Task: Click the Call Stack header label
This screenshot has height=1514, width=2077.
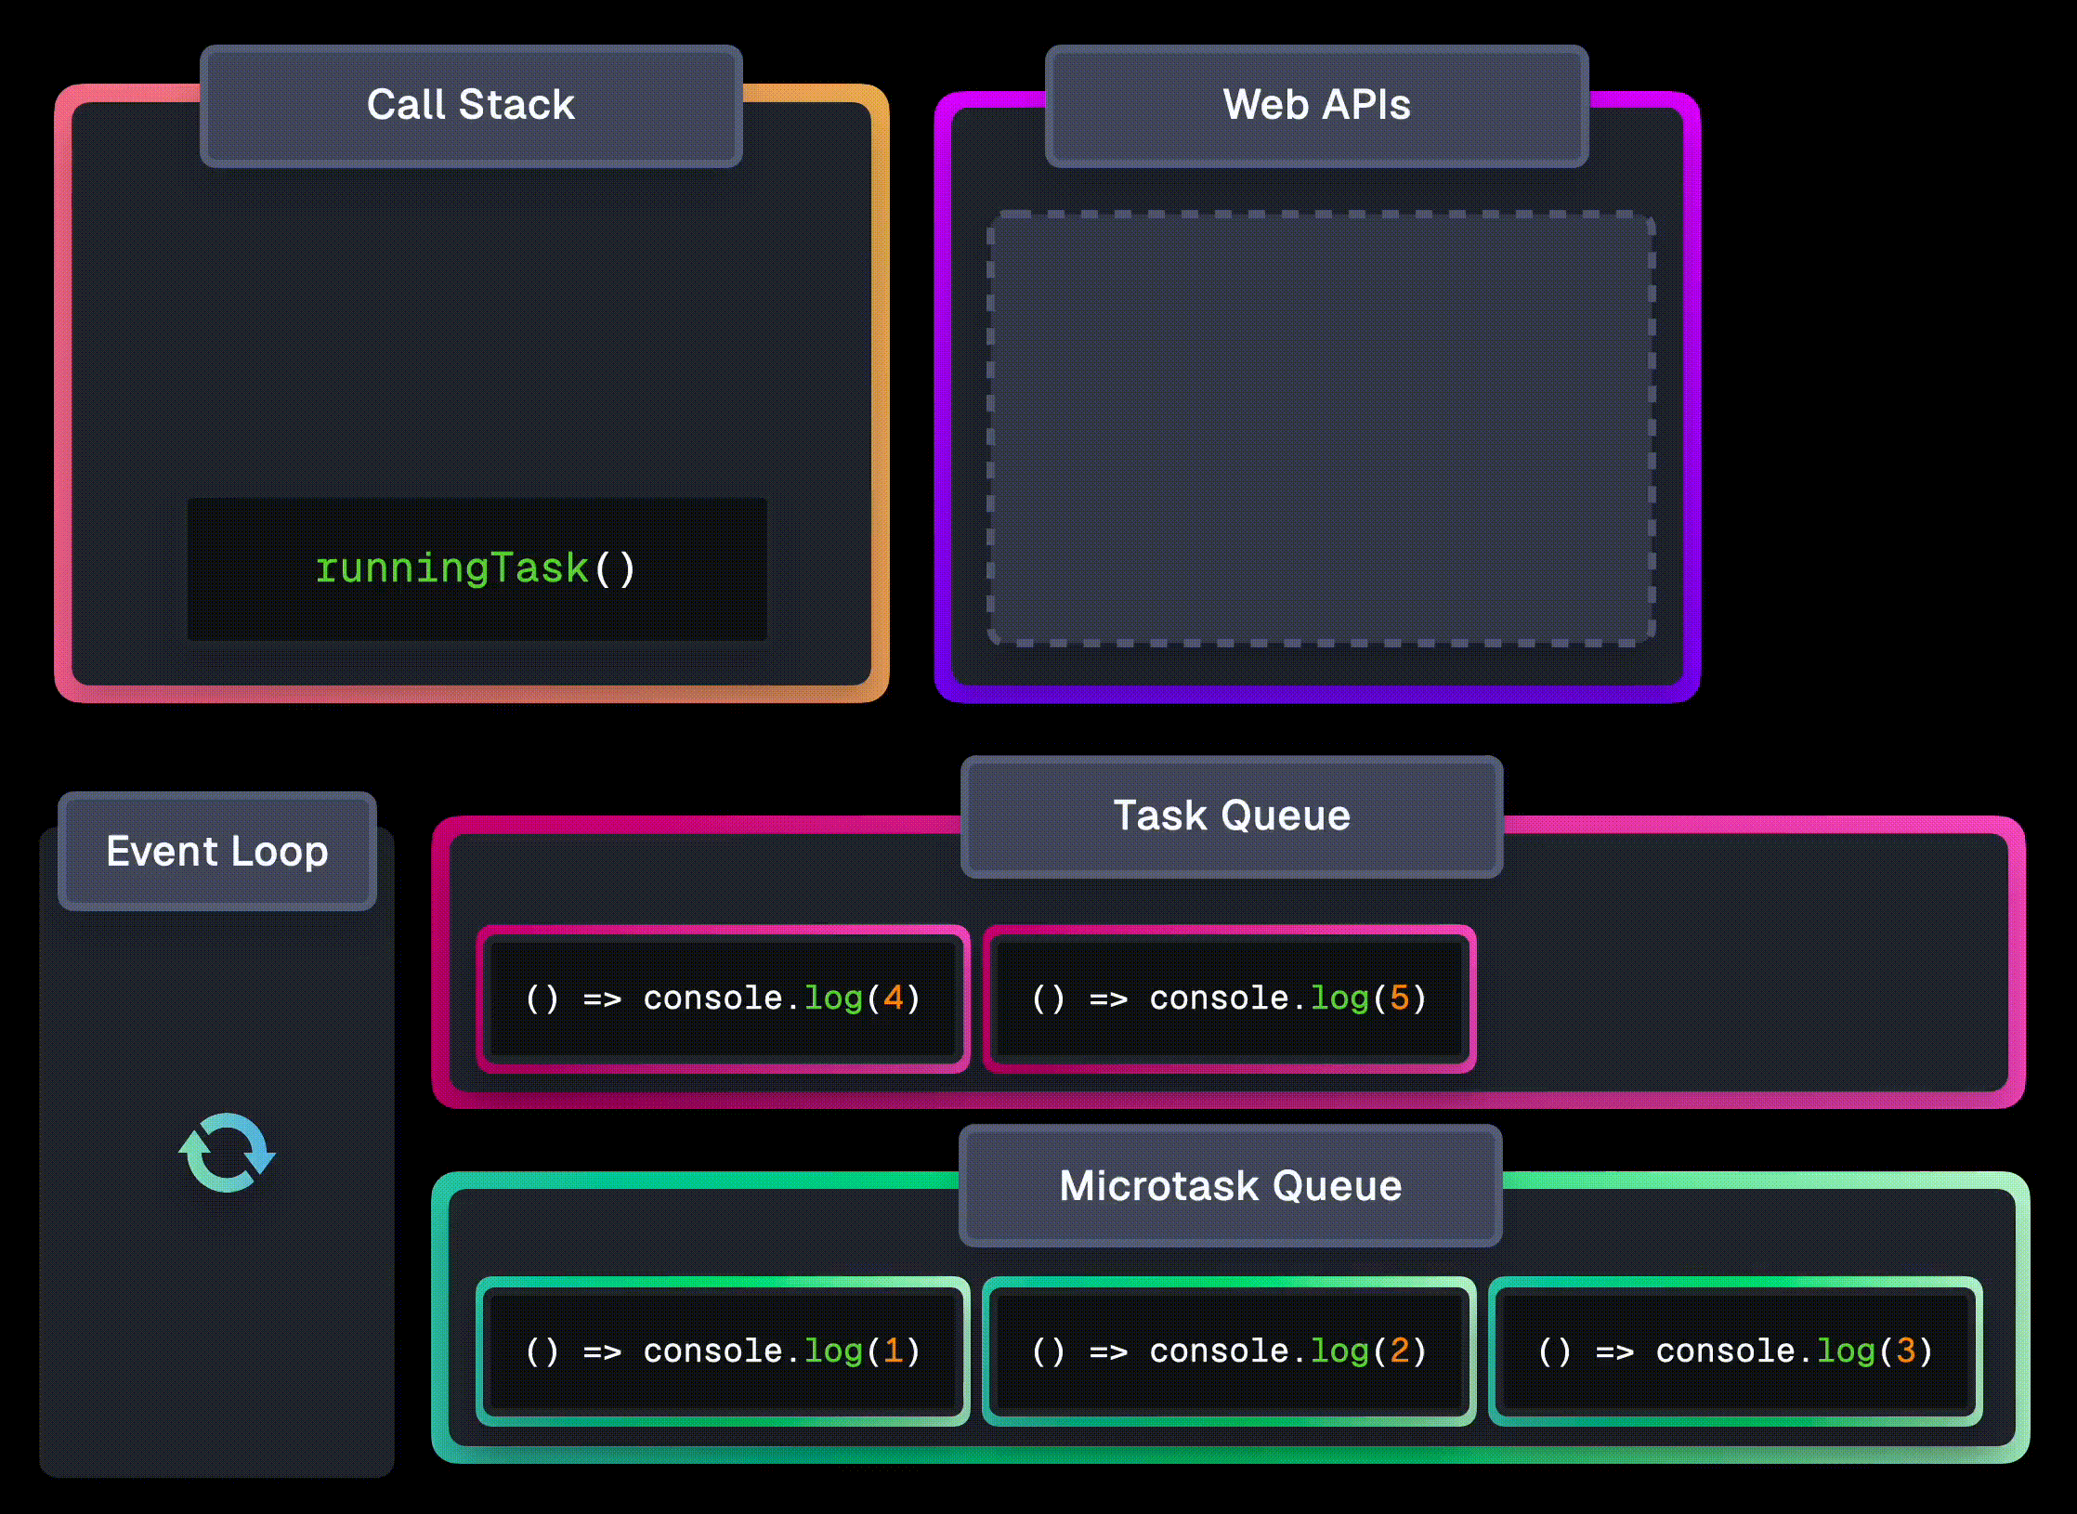Action: pyautogui.click(x=471, y=105)
